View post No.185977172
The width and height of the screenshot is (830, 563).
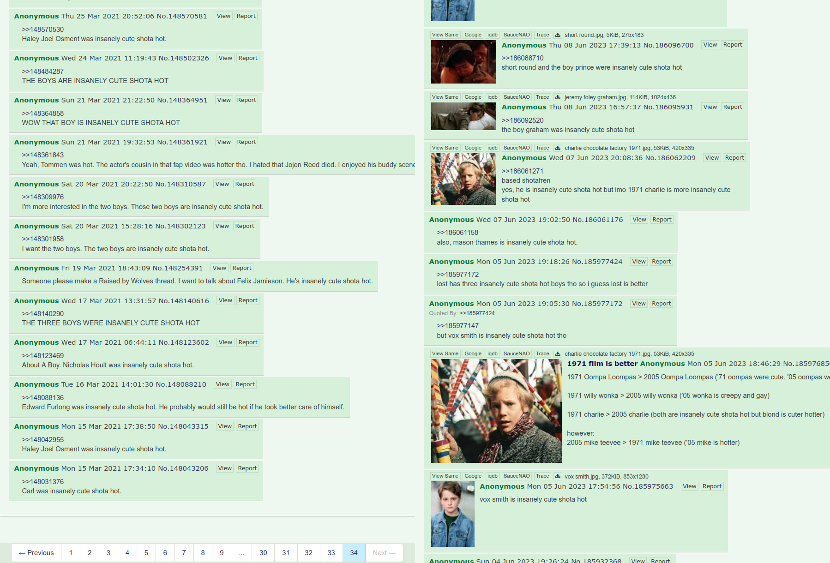click(x=639, y=304)
